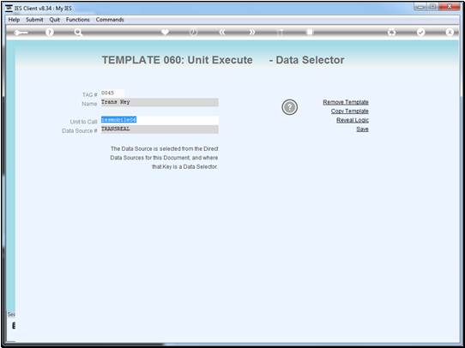Click the Save link
The width and height of the screenshot is (465, 348).
(x=362, y=129)
